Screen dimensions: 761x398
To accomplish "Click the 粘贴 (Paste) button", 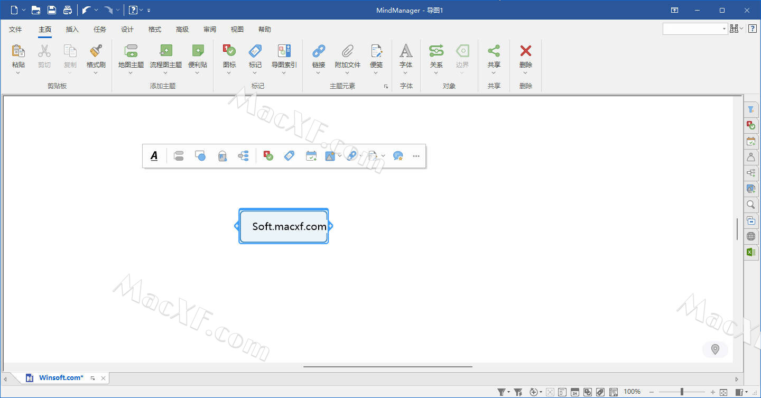I will pos(18,57).
